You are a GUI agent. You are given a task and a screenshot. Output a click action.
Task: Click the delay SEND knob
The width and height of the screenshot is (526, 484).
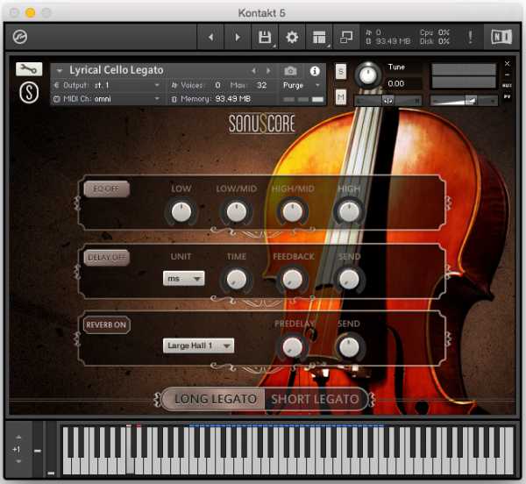click(x=349, y=280)
